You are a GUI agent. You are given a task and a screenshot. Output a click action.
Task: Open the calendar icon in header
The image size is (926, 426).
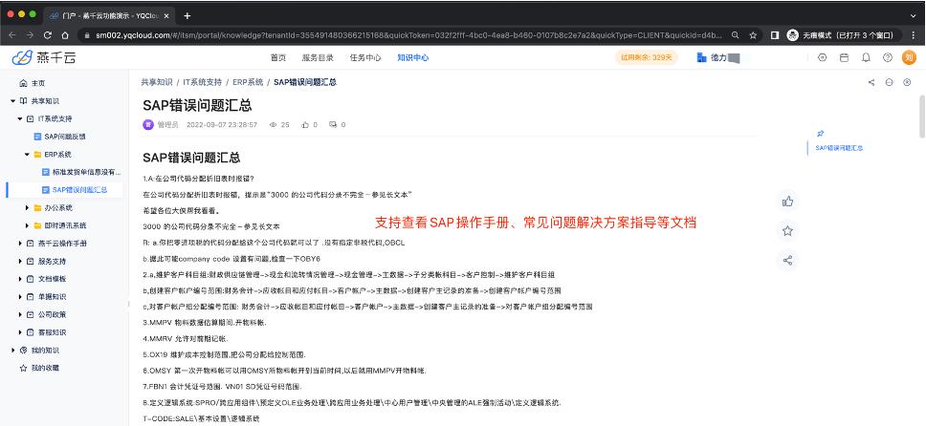tap(844, 57)
